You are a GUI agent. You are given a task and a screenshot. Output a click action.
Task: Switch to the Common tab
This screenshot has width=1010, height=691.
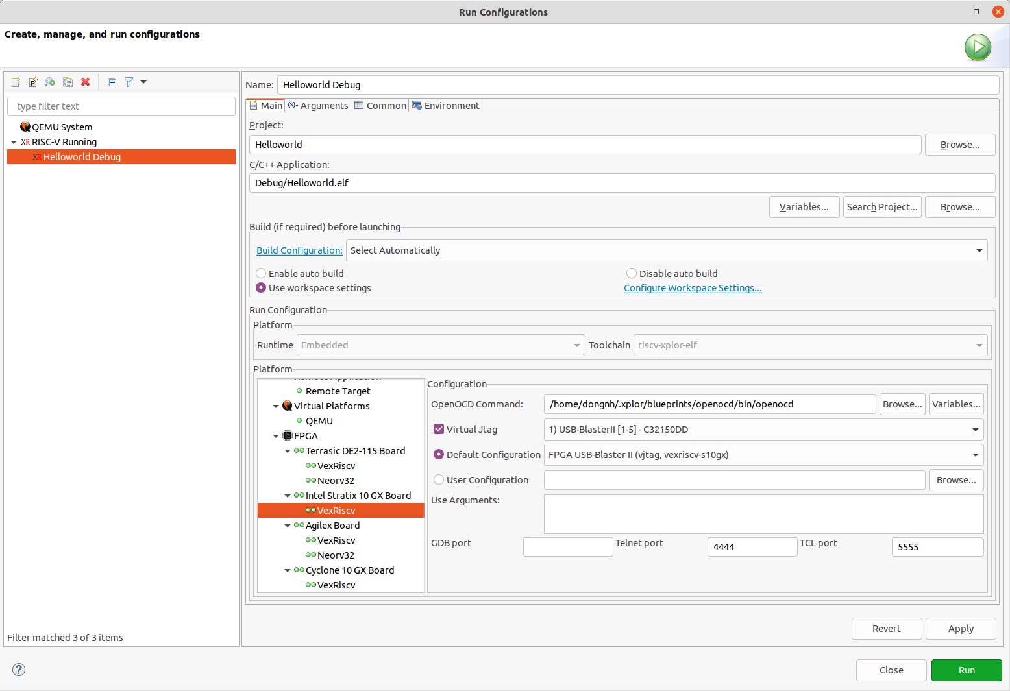380,105
